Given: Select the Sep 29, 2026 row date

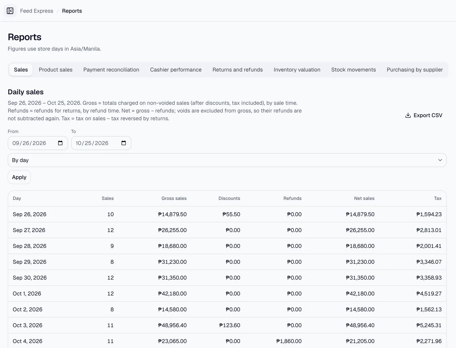Looking at the screenshot, I should (30, 262).
